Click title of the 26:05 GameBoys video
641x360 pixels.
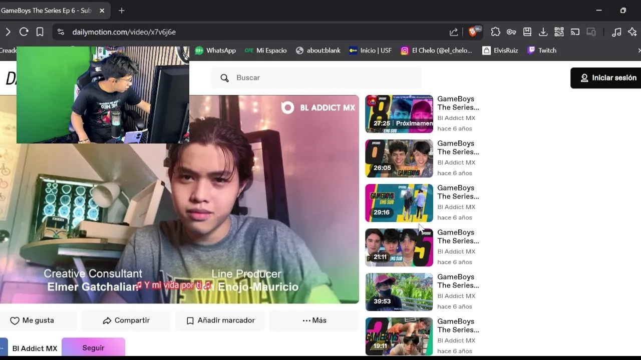pyautogui.click(x=458, y=147)
